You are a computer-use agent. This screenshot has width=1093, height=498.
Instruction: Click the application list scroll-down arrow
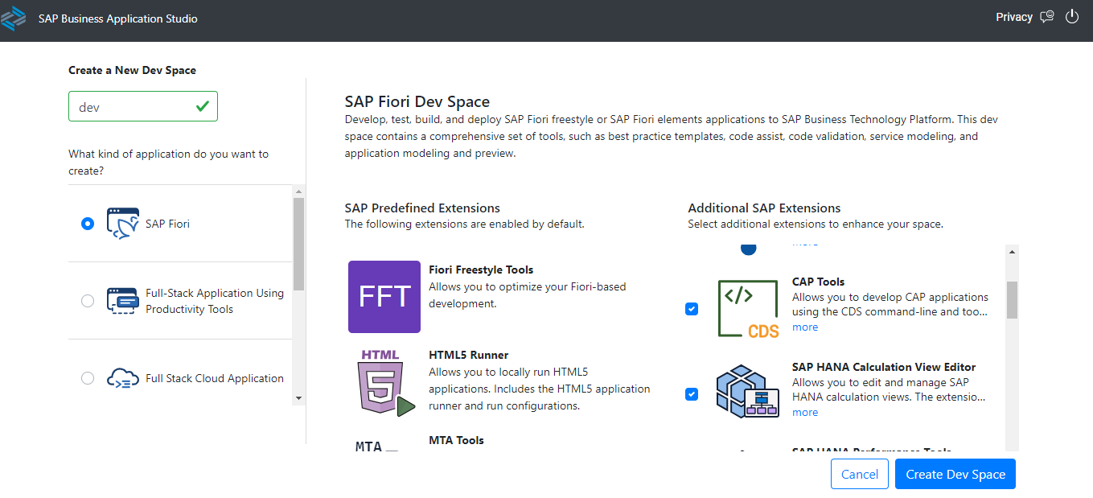pos(298,397)
